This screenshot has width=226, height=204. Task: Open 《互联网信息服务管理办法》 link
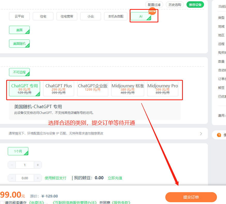tap(75, 202)
